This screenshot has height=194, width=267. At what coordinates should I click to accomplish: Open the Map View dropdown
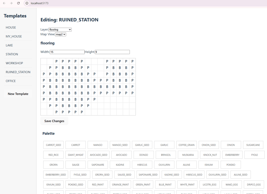click(60, 34)
